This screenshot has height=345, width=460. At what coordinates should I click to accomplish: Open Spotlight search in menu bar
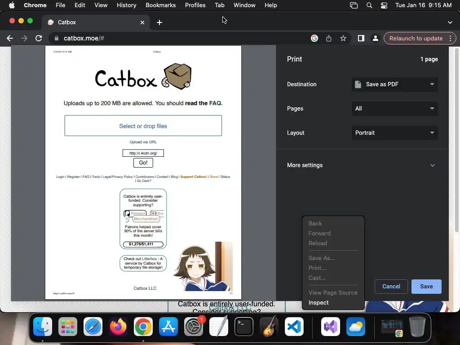(369, 5)
